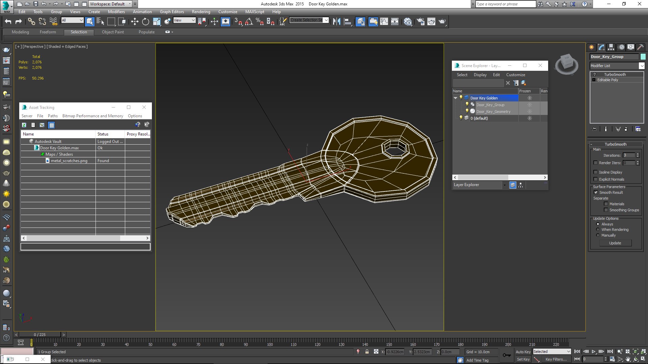The width and height of the screenshot is (648, 364).
Task: Toggle the 3D Snaps button
Action: point(238,22)
